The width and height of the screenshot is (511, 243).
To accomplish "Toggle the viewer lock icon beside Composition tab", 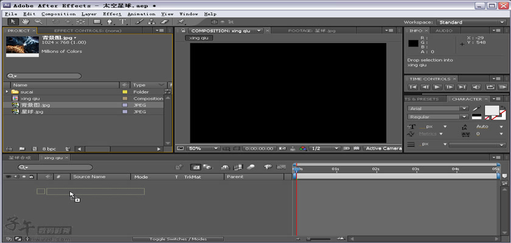I will pos(184,30).
